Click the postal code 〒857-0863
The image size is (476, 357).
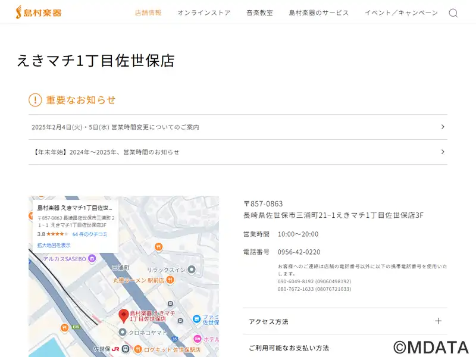tap(263, 203)
